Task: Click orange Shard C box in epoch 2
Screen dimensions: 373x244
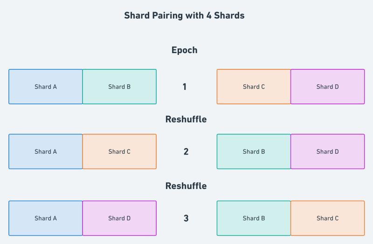Action: point(119,151)
